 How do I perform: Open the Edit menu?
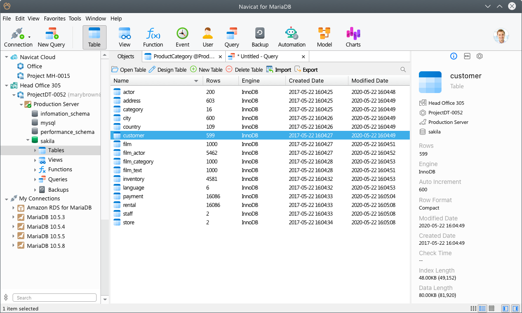pyautogui.click(x=20, y=19)
